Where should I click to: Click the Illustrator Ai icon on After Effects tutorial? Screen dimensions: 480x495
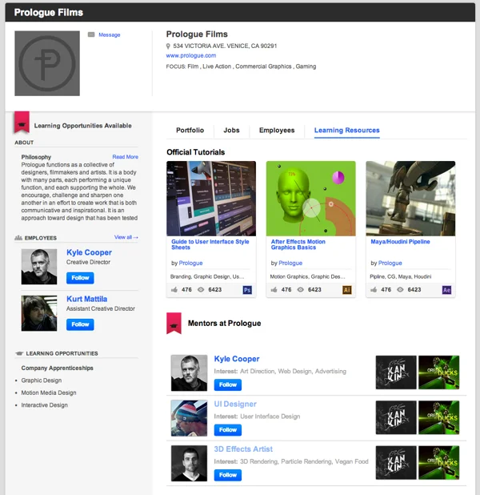[x=347, y=290]
